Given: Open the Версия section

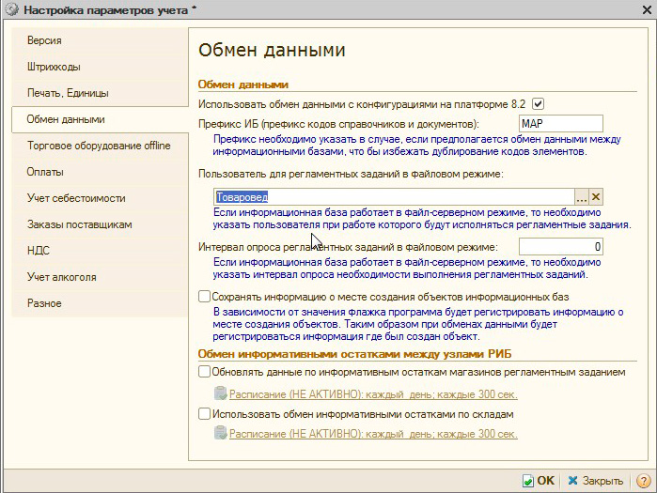Looking at the screenshot, I should pyautogui.click(x=44, y=41).
